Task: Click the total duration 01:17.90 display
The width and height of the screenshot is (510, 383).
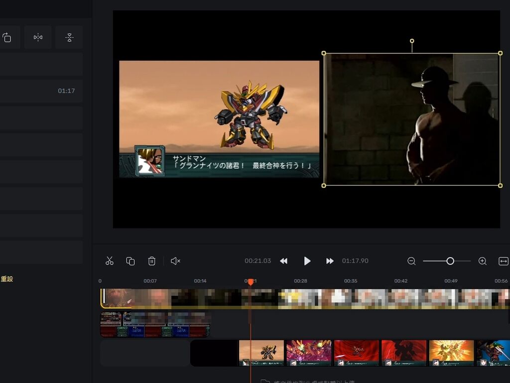Action: coord(355,261)
